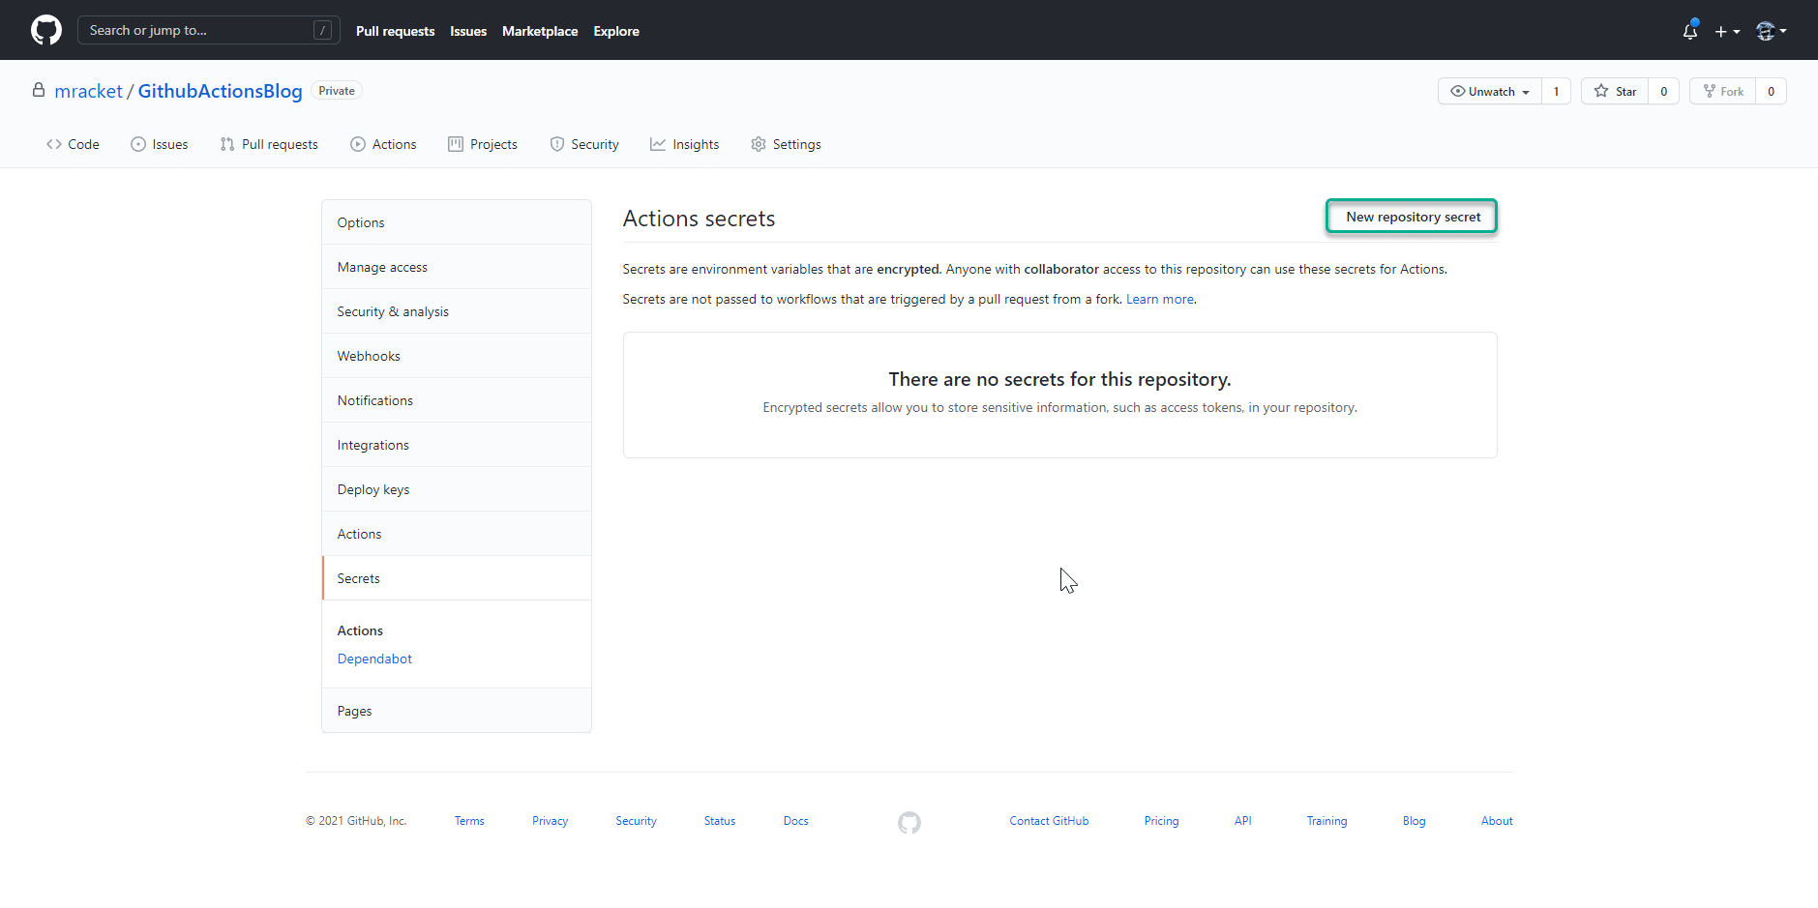Click the Projects board icon
Image resolution: width=1818 pixels, height=908 pixels.
pyautogui.click(x=456, y=144)
